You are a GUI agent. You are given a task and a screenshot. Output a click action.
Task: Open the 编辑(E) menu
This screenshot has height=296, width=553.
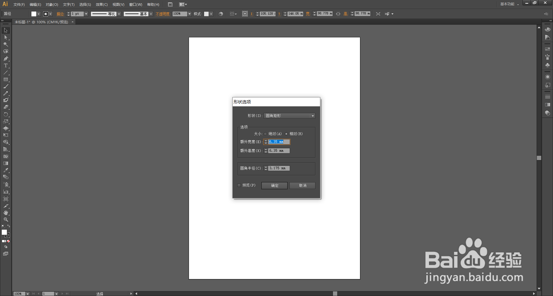pyautogui.click(x=35, y=5)
